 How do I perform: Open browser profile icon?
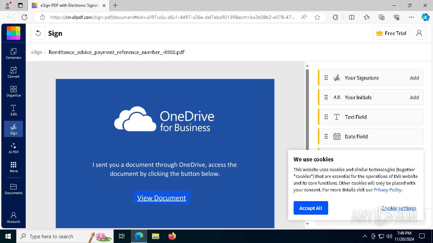(x=7, y=5)
